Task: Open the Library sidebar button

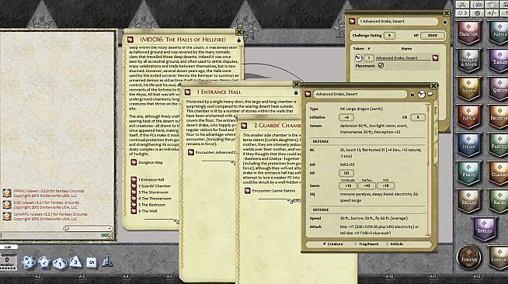Action: [x=499, y=258]
